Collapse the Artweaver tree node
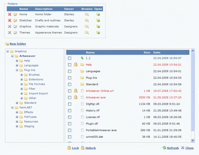Screen dimensions: 199x155 12,56
